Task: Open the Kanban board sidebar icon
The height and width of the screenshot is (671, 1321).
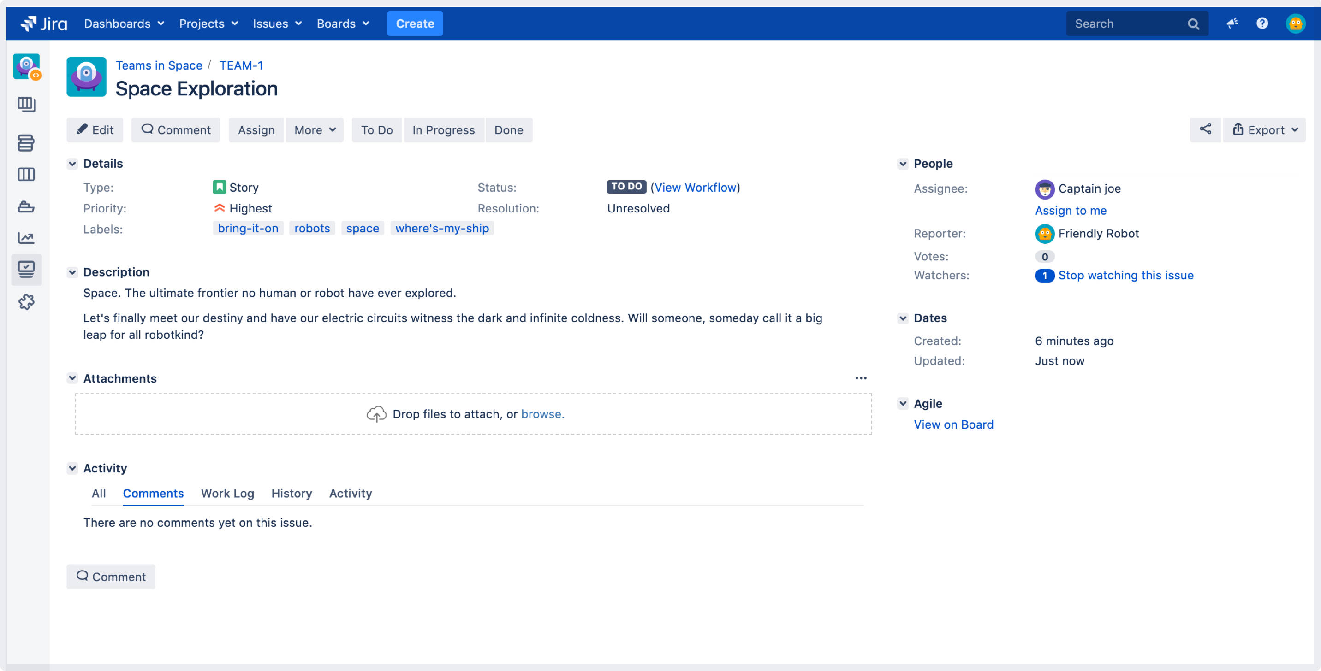Action: [26, 105]
